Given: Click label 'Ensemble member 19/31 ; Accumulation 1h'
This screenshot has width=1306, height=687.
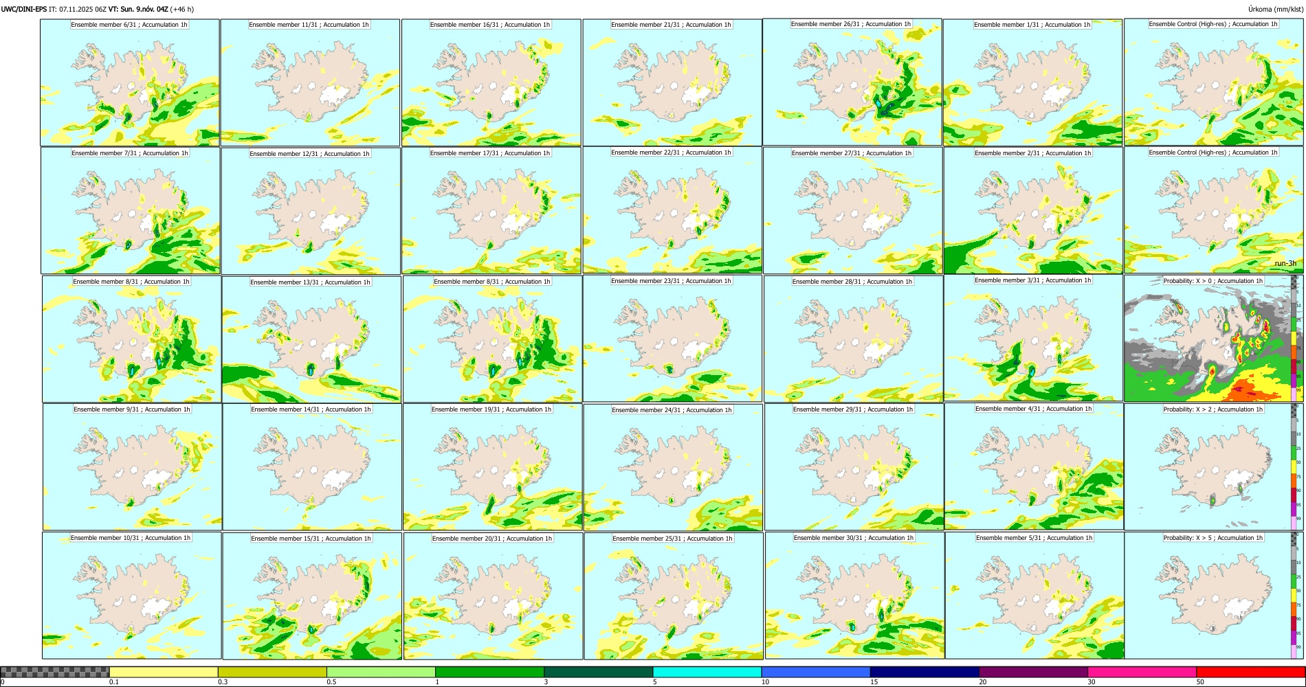Looking at the screenshot, I should [x=491, y=409].
